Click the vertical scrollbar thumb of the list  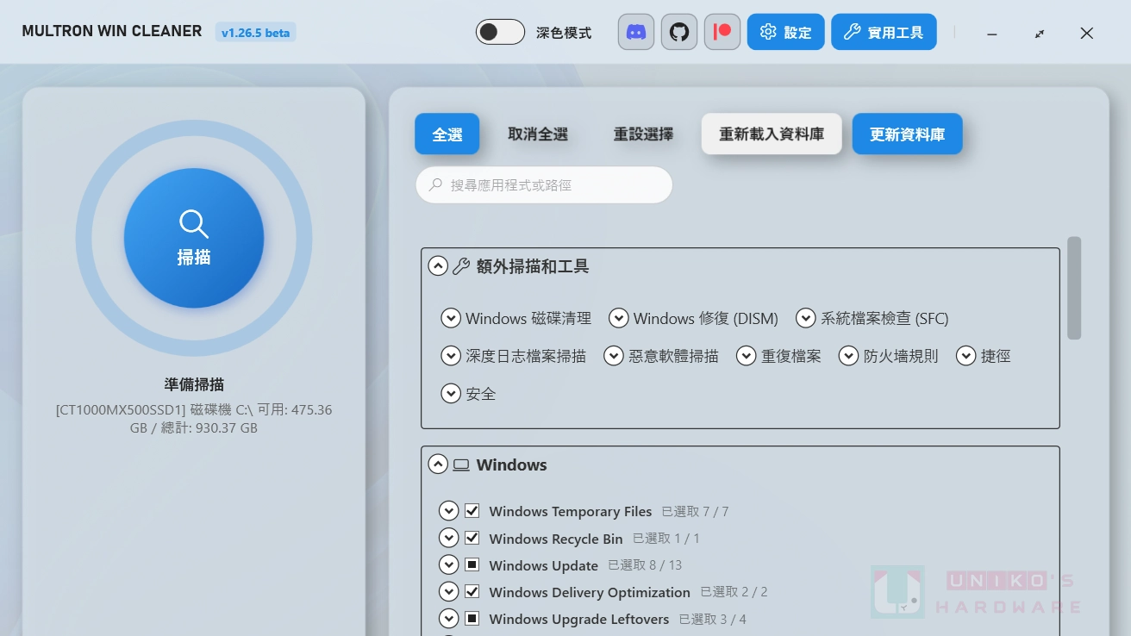click(x=1074, y=288)
